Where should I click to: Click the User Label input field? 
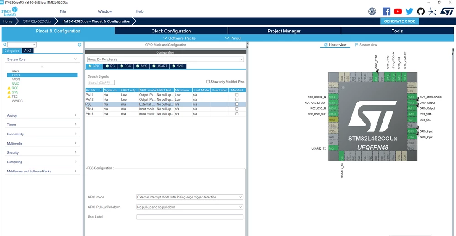pos(189,217)
